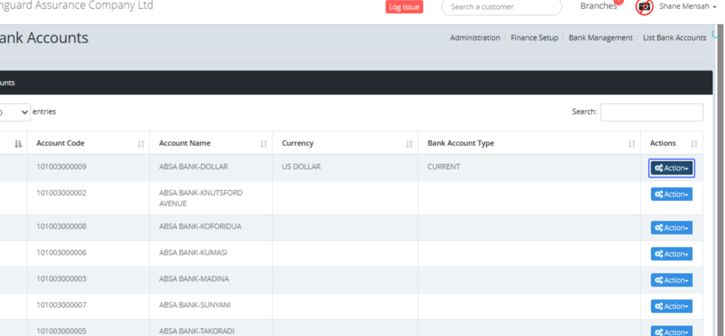
Task: Click the Actions column sort icon
Action: pyautogui.click(x=694, y=144)
